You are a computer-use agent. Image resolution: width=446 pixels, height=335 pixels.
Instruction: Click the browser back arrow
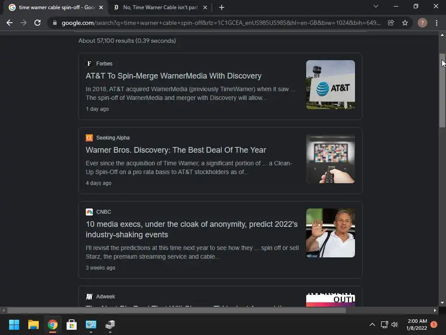coord(10,23)
